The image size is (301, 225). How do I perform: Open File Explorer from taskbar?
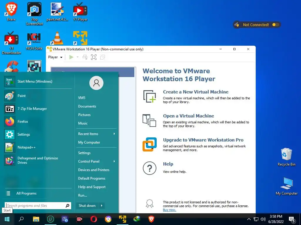[36, 219]
